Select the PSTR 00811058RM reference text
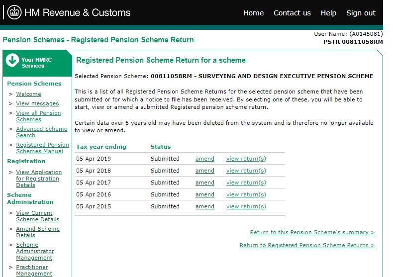The height and width of the screenshot is (277, 393). click(x=353, y=42)
